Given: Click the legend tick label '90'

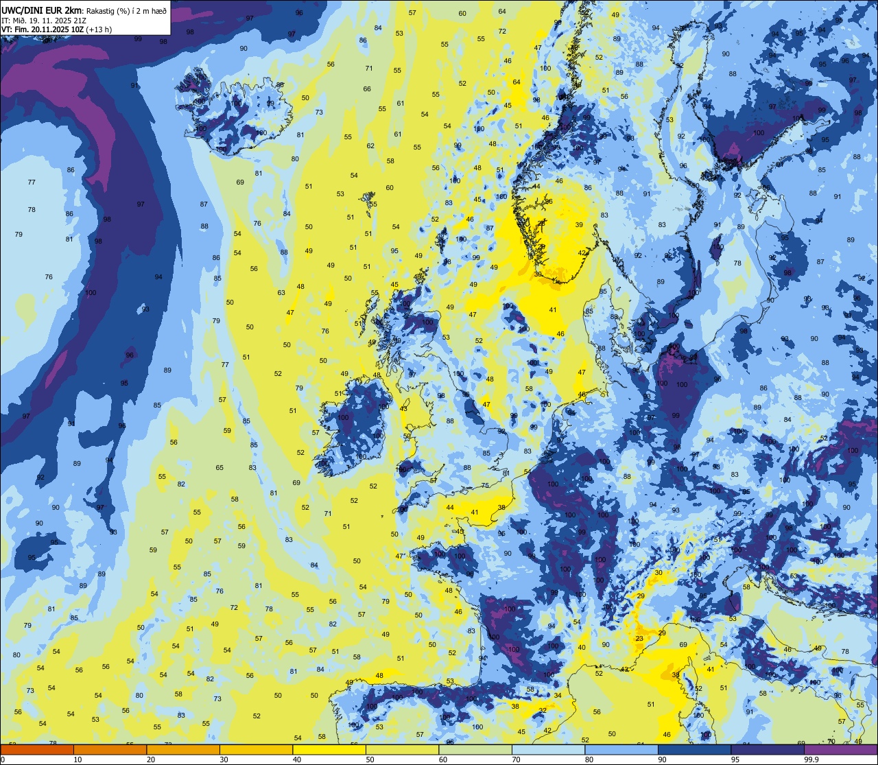Looking at the screenshot, I should (x=662, y=760).
